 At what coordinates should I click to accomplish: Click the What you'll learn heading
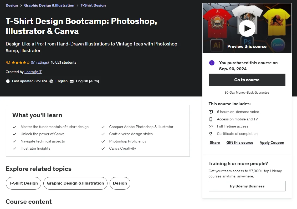pyautogui.click(x=37, y=115)
